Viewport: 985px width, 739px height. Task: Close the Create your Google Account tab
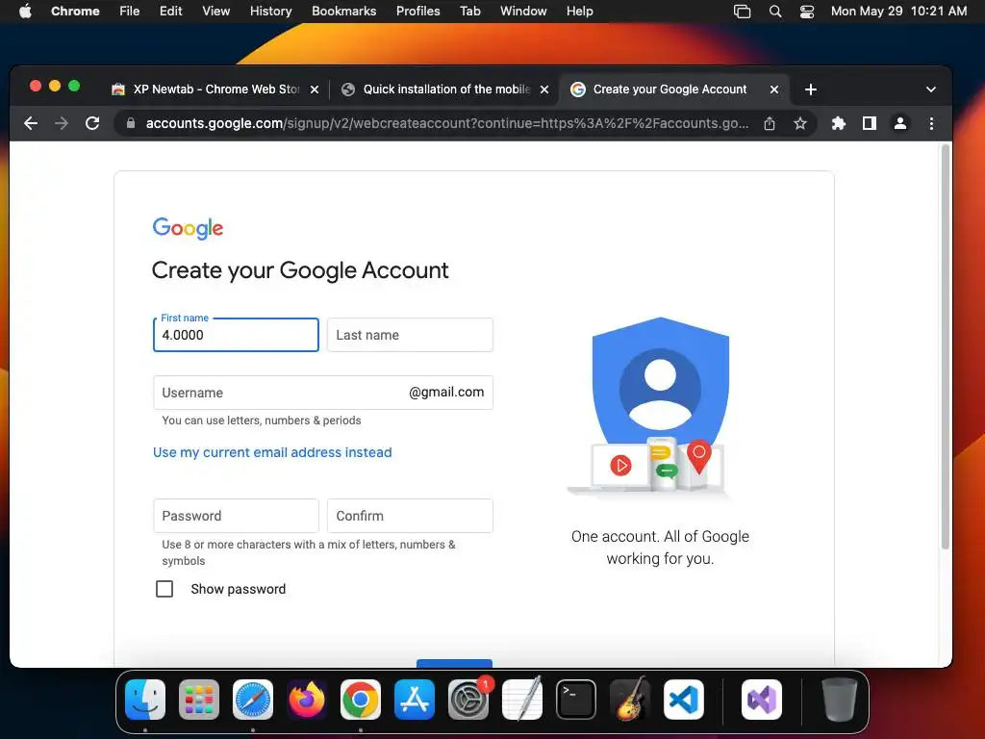click(x=774, y=89)
